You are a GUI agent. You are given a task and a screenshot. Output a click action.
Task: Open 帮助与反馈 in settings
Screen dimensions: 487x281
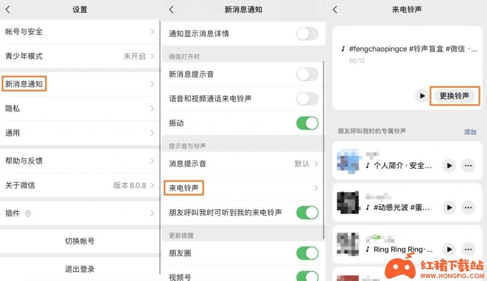(x=80, y=161)
